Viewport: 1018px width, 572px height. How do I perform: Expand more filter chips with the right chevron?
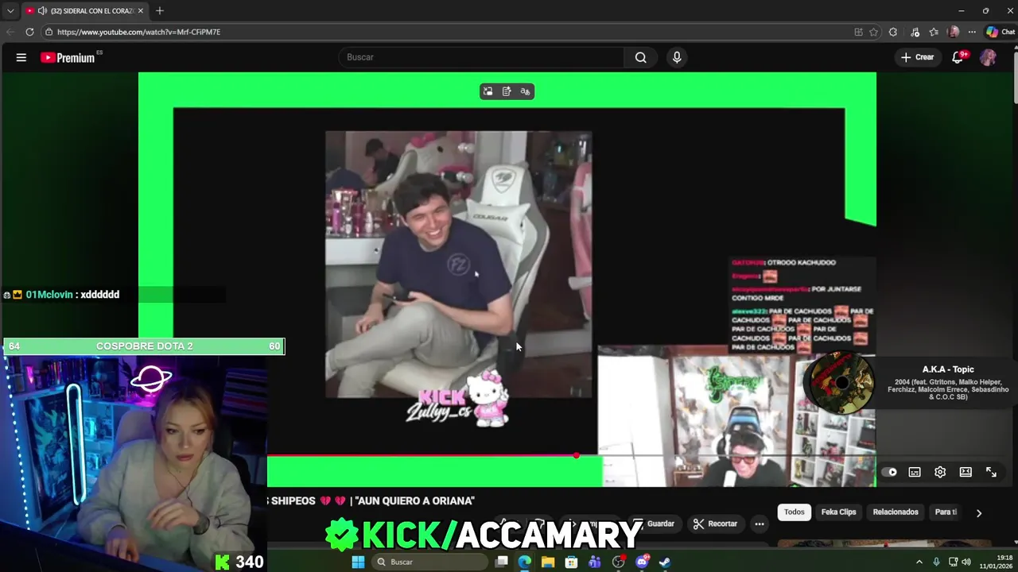click(979, 512)
